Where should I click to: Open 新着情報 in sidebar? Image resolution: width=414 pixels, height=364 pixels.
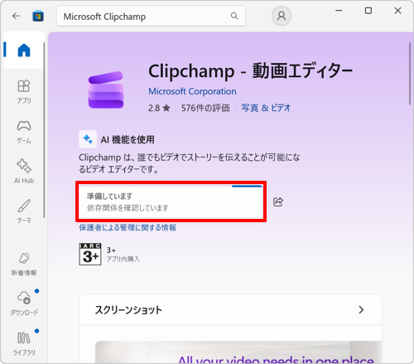click(x=24, y=264)
